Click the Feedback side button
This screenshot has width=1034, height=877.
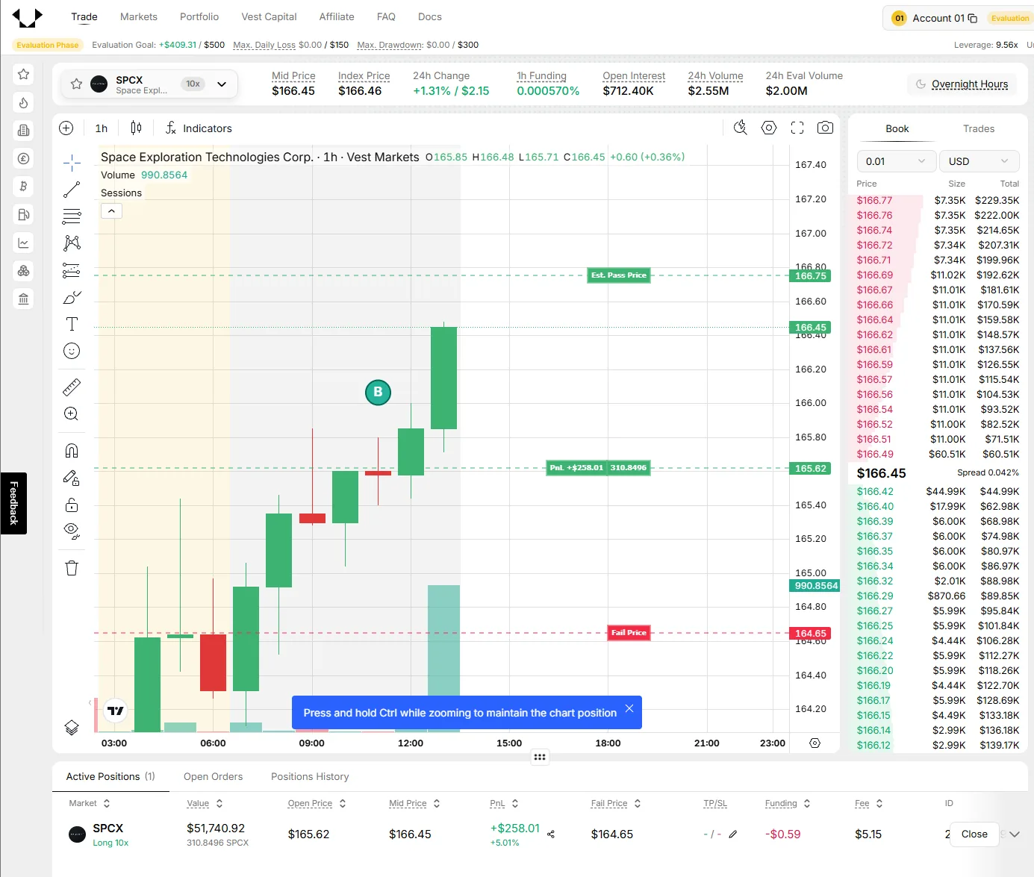tap(13, 503)
